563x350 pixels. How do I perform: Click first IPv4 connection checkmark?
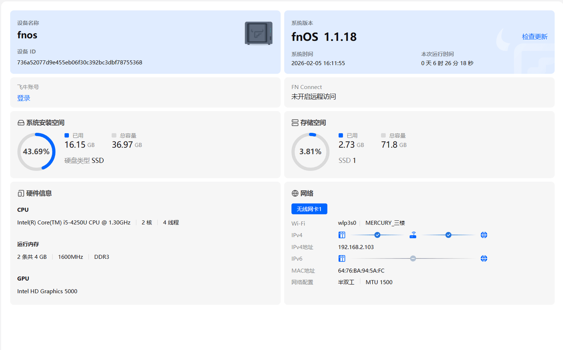tap(377, 235)
